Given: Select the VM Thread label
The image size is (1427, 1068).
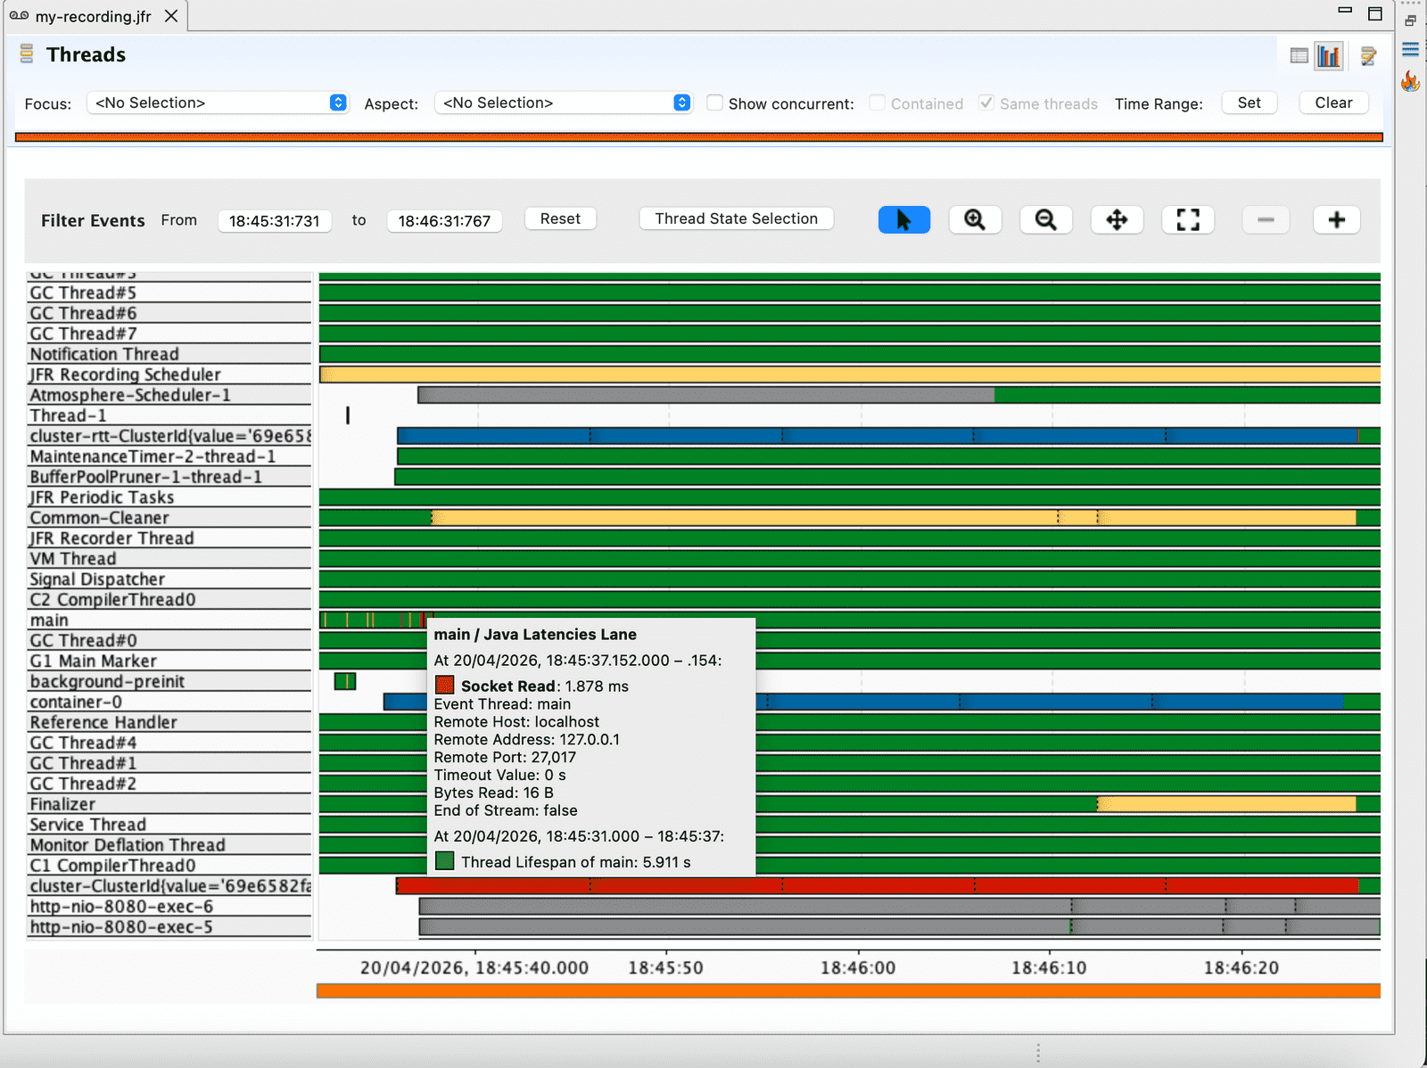Looking at the screenshot, I should click(169, 559).
